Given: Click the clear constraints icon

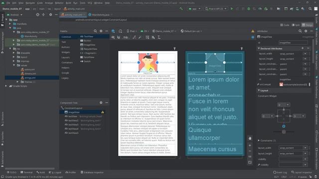Looking at the screenshot, I should pos(134,37).
